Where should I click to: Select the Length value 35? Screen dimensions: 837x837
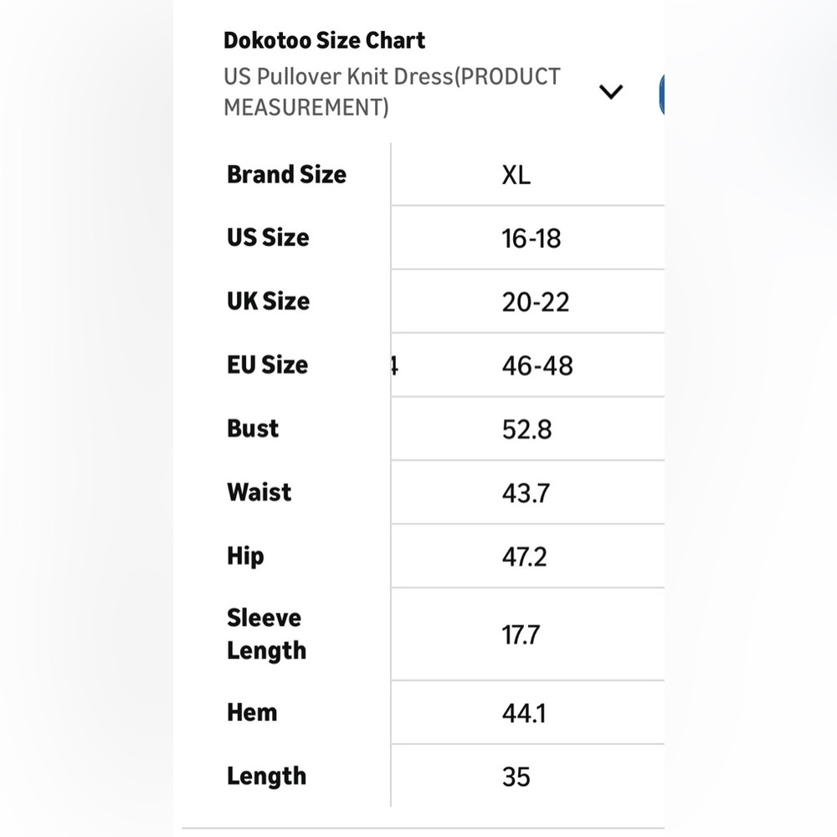click(x=516, y=777)
